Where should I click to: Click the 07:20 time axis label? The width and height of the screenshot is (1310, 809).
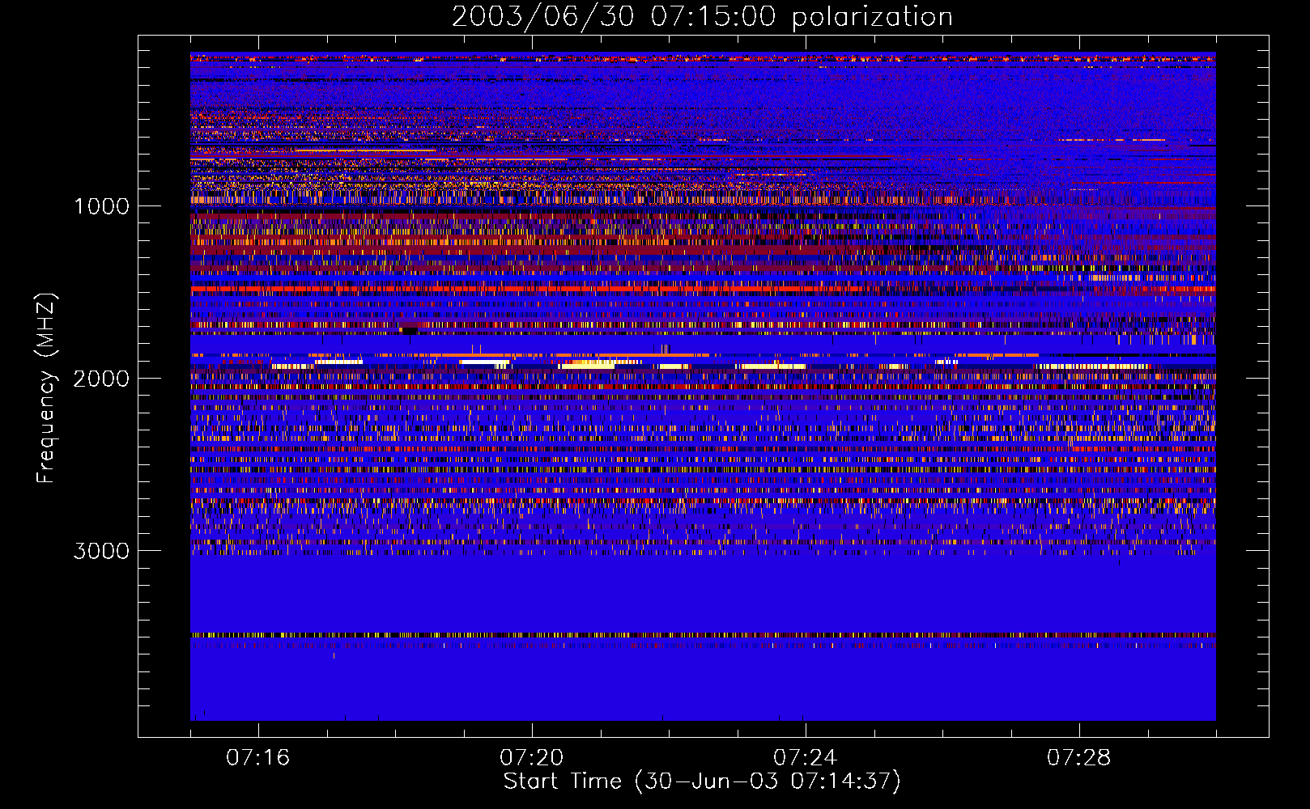(532, 758)
